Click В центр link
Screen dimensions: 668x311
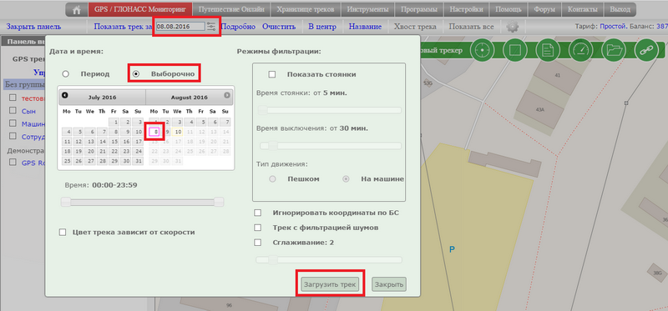click(x=322, y=27)
